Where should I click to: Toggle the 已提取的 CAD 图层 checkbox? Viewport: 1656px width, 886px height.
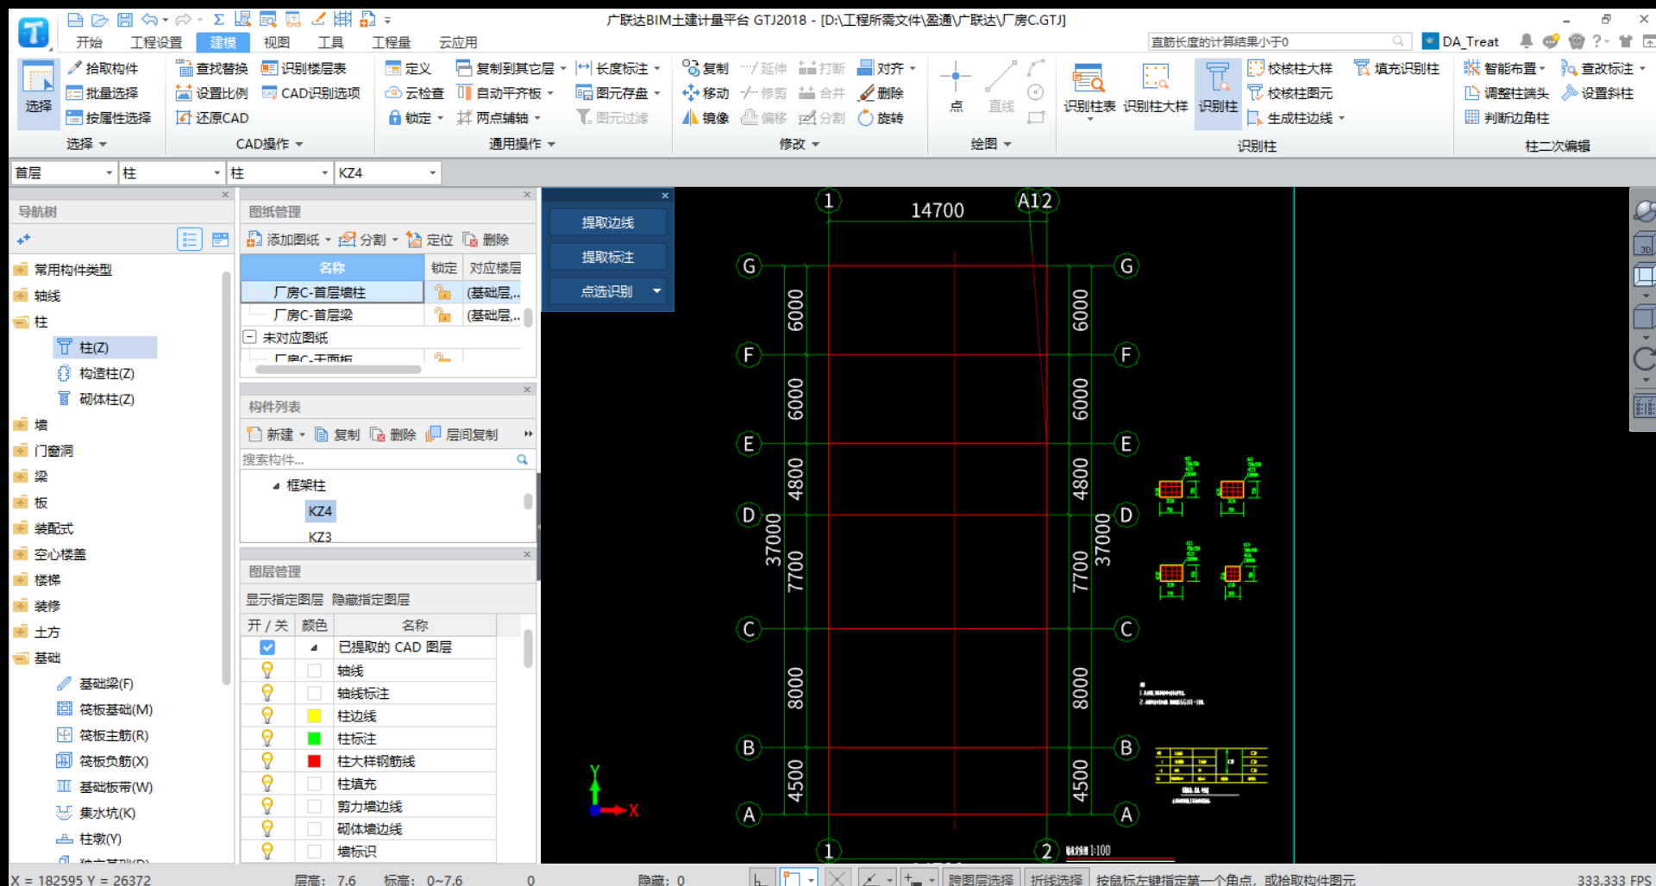(x=267, y=647)
